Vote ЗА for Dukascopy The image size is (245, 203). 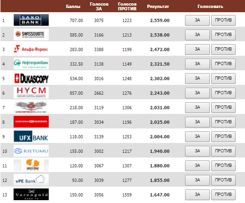click(x=197, y=78)
